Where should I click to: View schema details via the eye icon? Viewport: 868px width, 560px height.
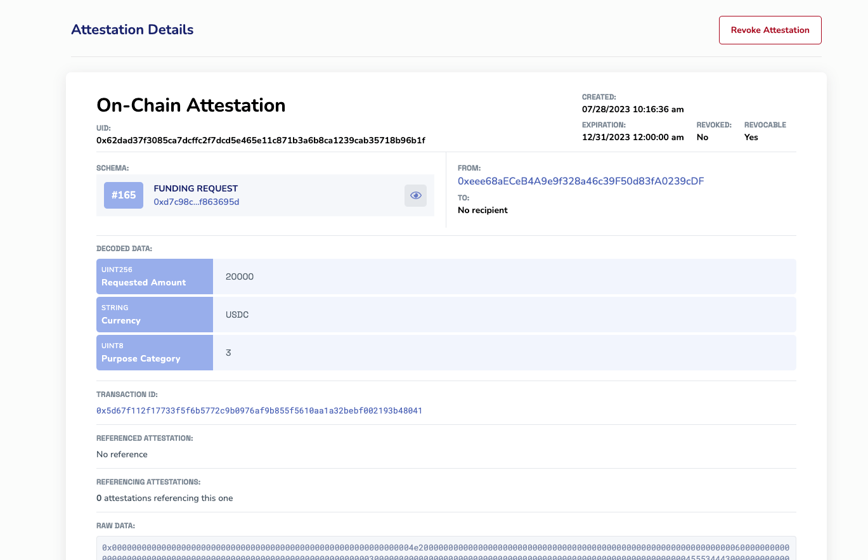tap(416, 195)
